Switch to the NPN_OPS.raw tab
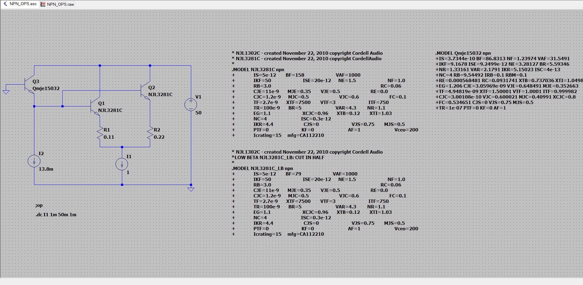The image size is (583, 285). tap(57, 4)
